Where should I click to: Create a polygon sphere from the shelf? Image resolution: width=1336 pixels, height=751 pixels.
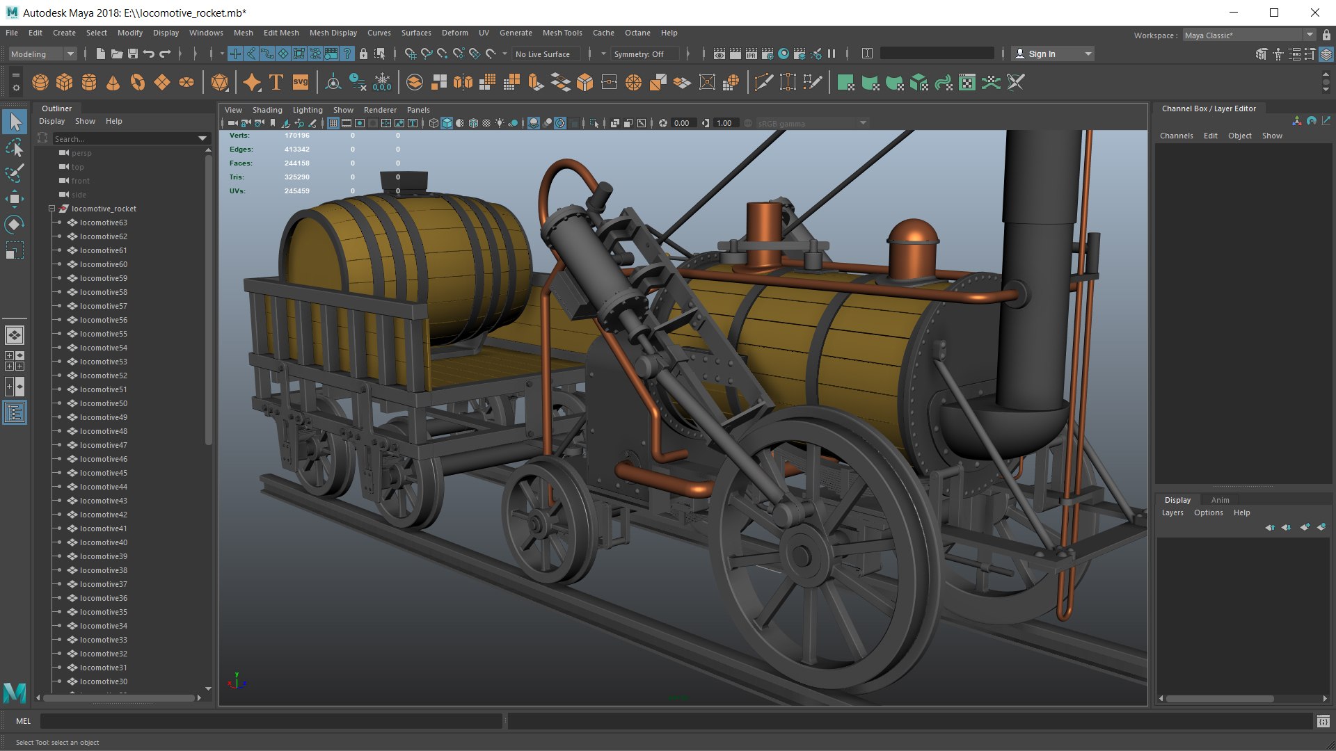point(40,83)
